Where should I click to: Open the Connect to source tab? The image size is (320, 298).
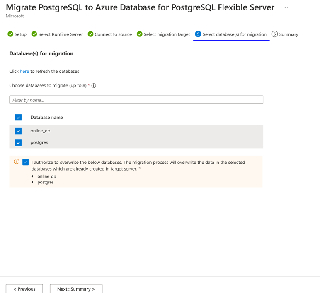click(x=113, y=34)
